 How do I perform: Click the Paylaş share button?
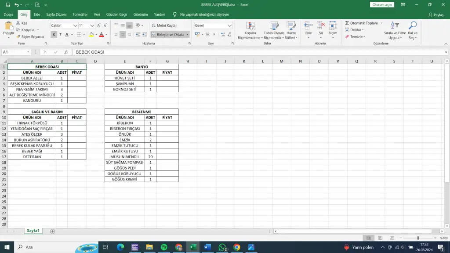(435, 14)
